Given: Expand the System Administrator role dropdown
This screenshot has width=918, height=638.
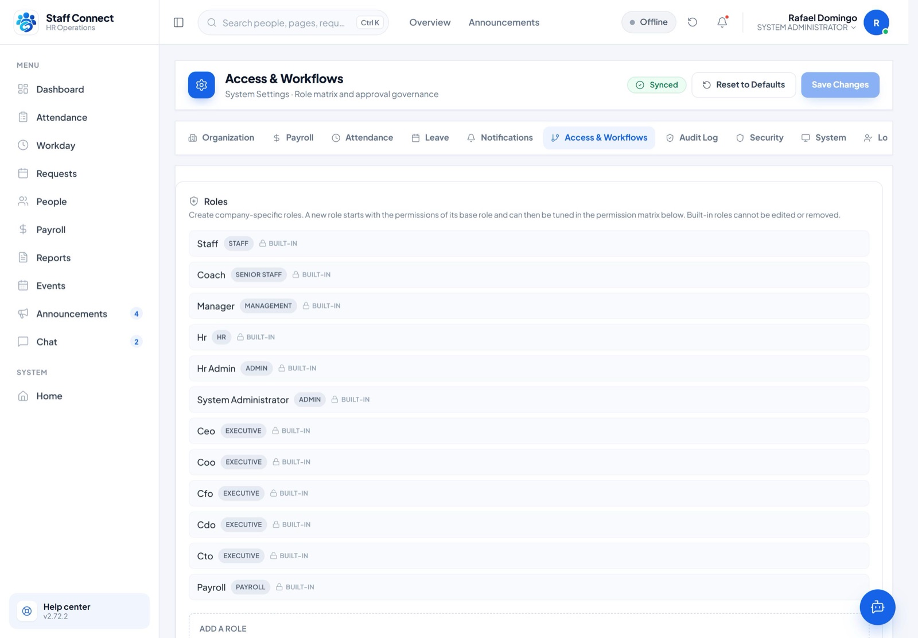Looking at the screenshot, I should [x=807, y=28].
